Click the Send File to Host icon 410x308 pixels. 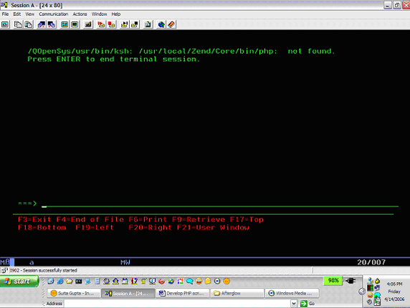(42, 25)
